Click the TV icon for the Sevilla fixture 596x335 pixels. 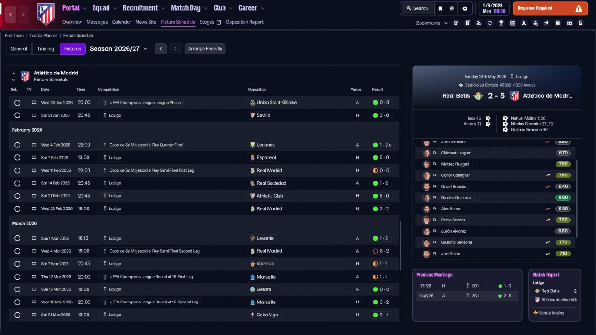point(34,115)
